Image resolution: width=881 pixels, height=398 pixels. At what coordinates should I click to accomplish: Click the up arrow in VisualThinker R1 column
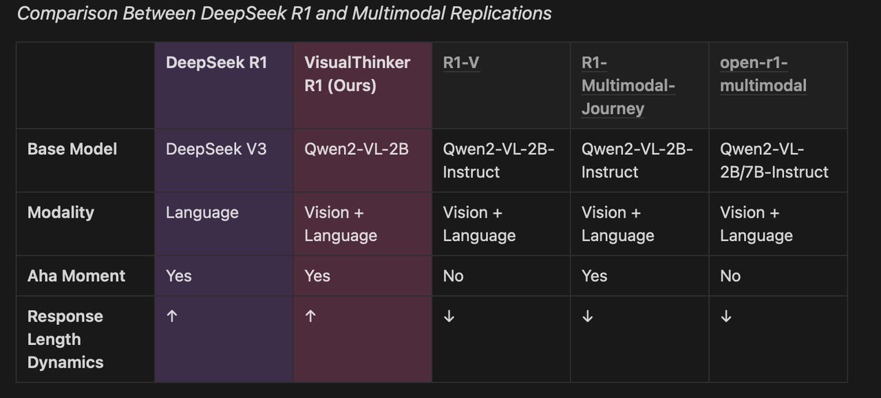pyautogui.click(x=310, y=316)
